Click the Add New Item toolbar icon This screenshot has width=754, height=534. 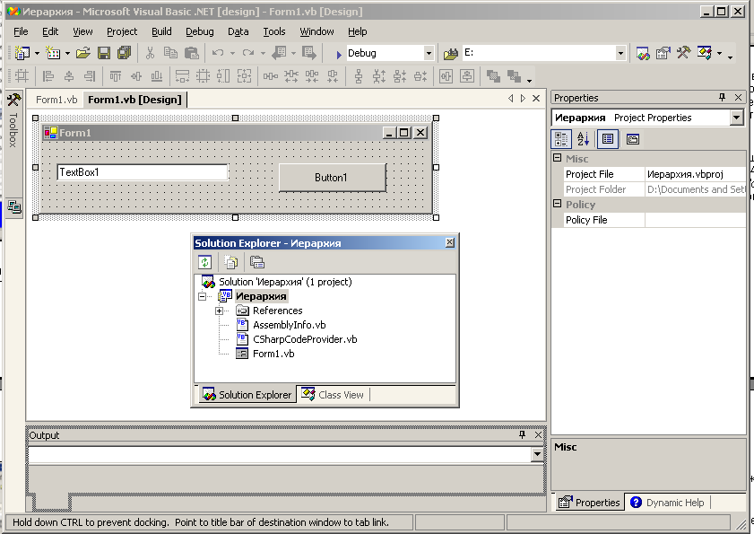(x=52, y=53)
